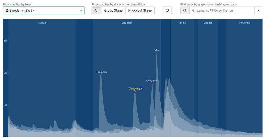Click the 2nd ET period label
The width and height of the screenshot is (265, 138).
point(208,23)
